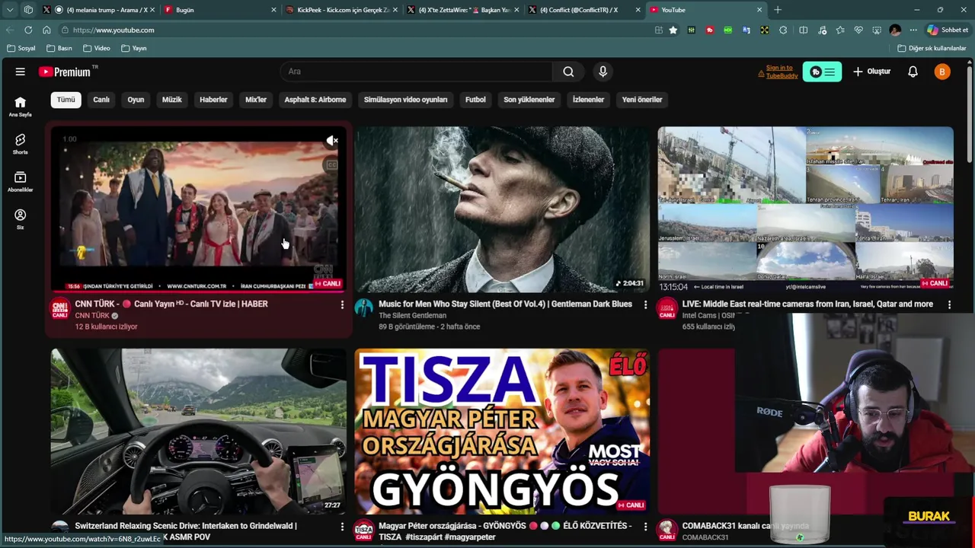
Task: Open account avatar menu labeled B
Action: (942, 72)
